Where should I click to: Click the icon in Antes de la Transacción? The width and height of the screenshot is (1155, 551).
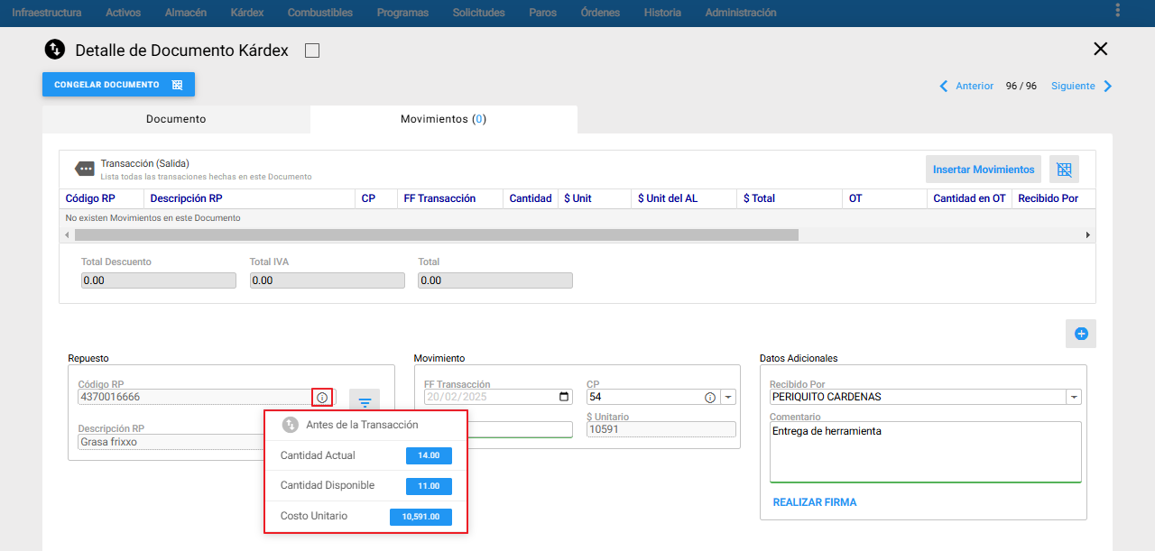coord(291,425)
